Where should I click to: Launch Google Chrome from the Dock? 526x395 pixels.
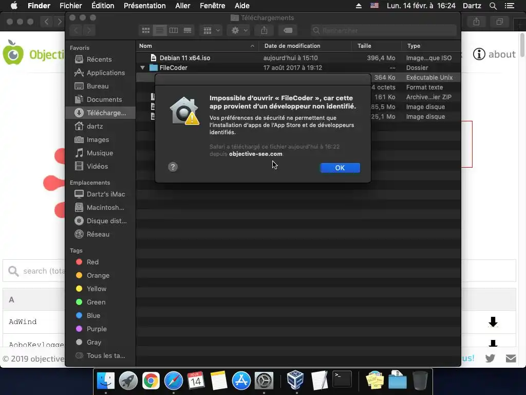tap(151, 381)
